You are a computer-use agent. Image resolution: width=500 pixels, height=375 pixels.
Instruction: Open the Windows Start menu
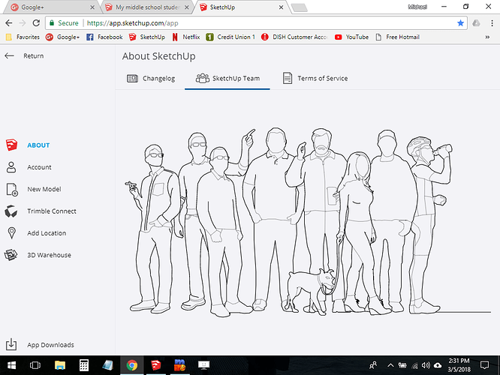point(11,365)
